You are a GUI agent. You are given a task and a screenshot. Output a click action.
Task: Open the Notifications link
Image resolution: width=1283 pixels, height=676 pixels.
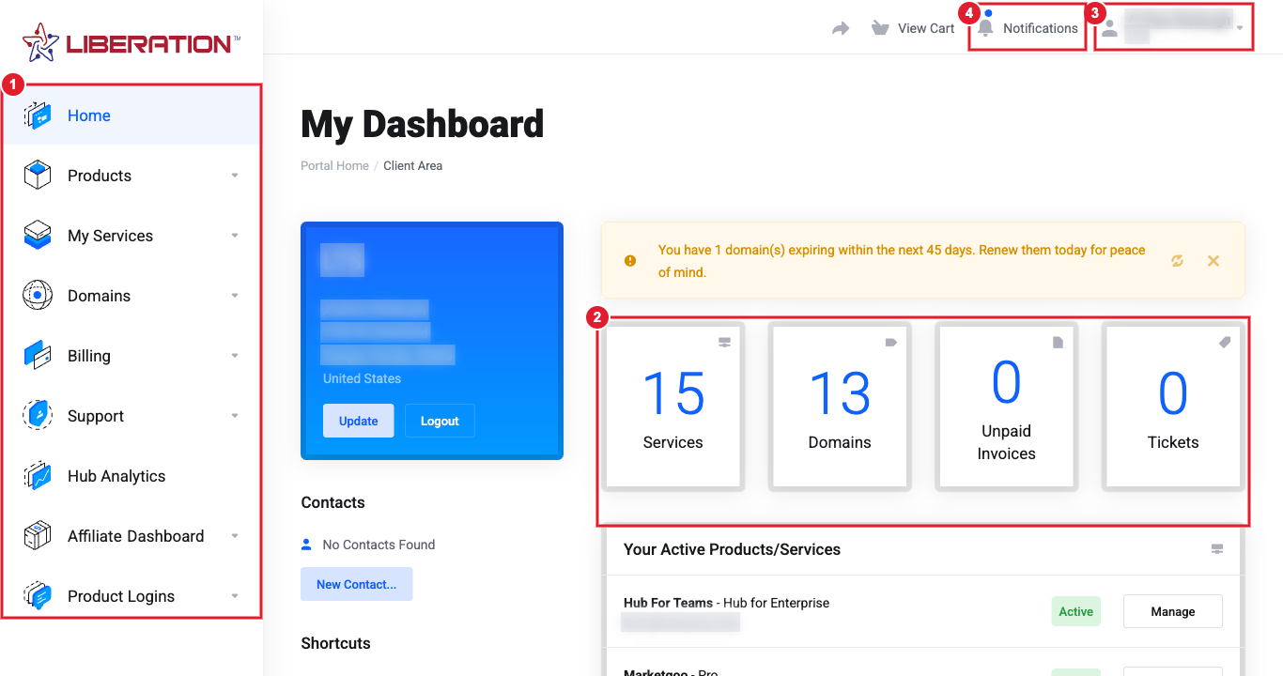click(1041, 28)
